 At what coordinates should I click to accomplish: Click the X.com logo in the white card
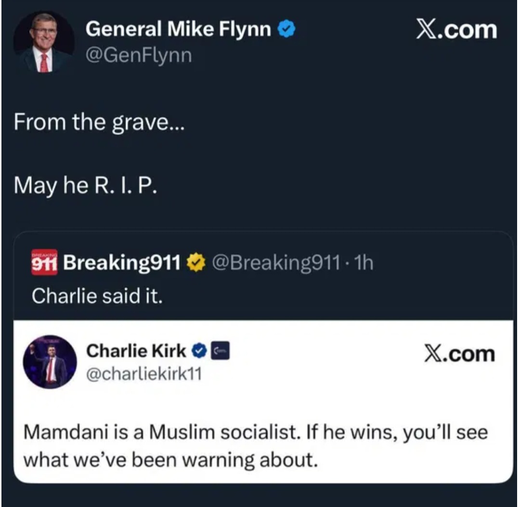click(x=460, y=354)
